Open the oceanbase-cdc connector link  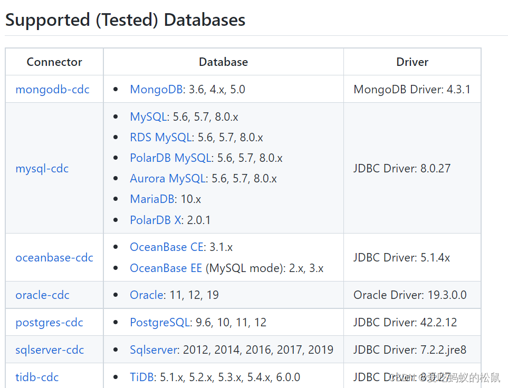coord(54,258)
